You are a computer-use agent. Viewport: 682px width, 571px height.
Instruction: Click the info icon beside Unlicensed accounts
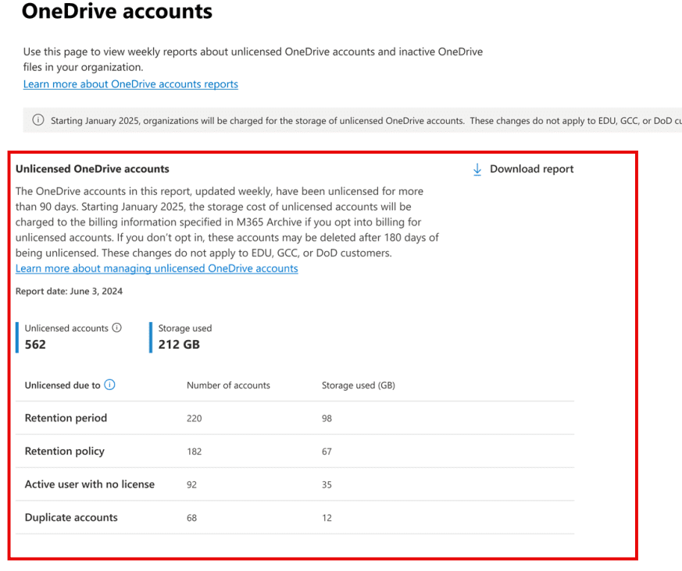click(117, 328)
